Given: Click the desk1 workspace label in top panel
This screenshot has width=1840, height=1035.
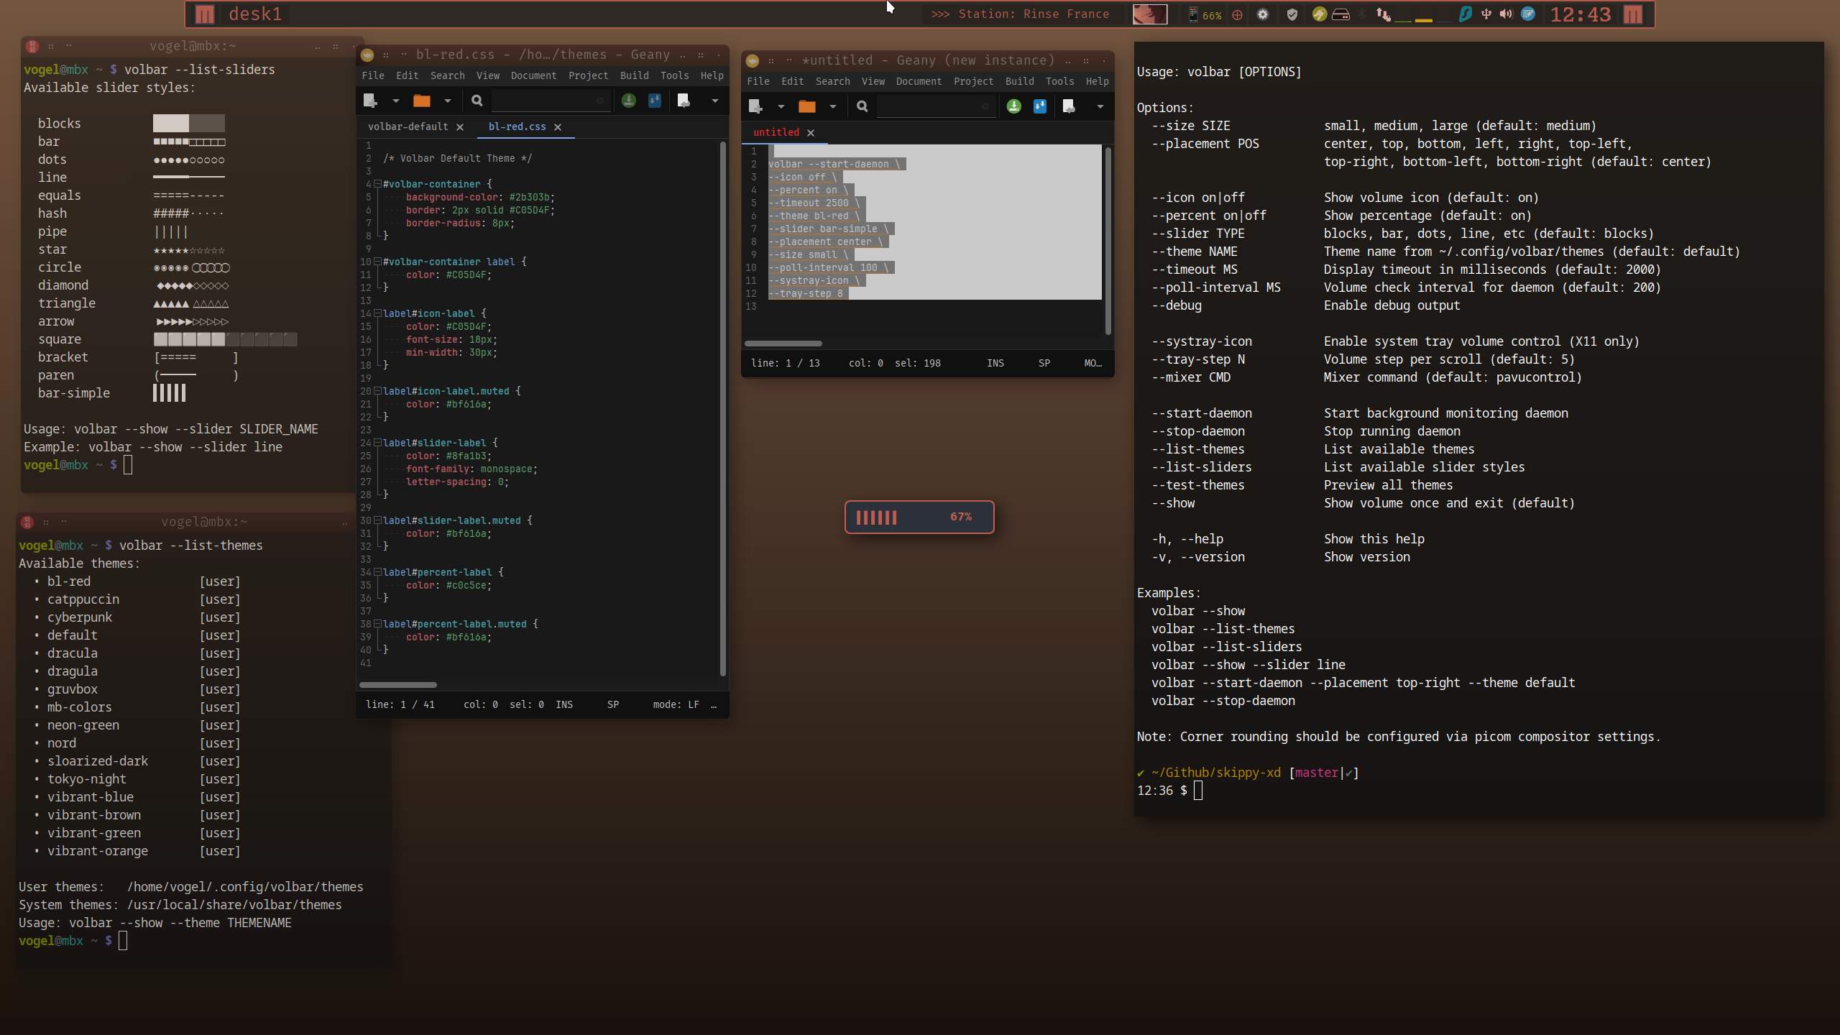Looking at the screenshot, I should tap(255, 14).
